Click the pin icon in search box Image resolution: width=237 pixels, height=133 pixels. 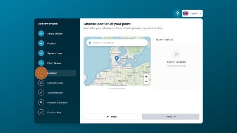point(90,43)
